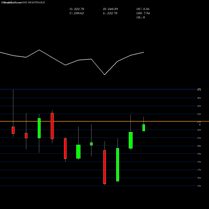Click the 184 price axis label
The width and height of the screenshot is (209, 209).
point(199,162)
